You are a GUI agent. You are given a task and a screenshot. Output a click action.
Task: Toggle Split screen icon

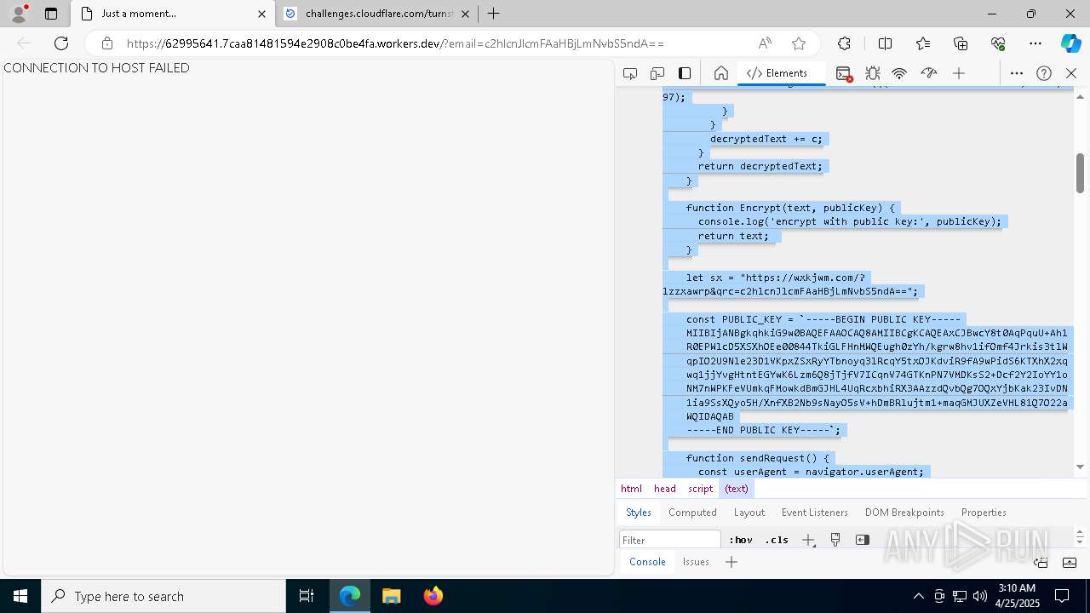(x=885, y=43)
